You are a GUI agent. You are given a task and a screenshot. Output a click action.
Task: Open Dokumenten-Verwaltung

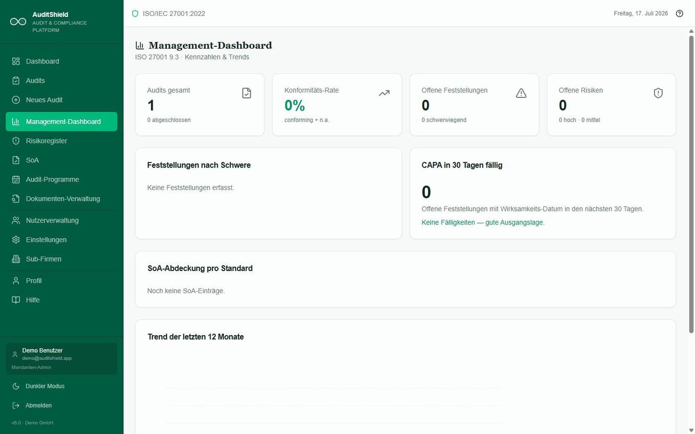(x=62, y=199)
